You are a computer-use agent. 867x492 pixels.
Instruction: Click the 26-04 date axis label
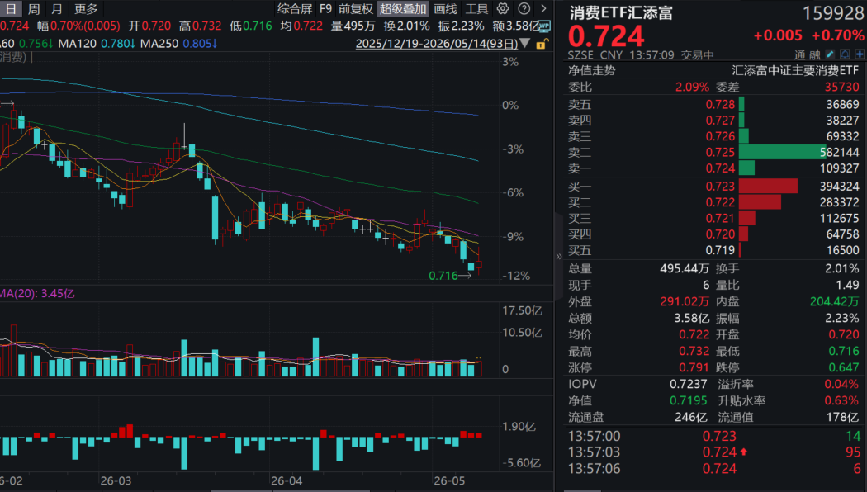287,480
